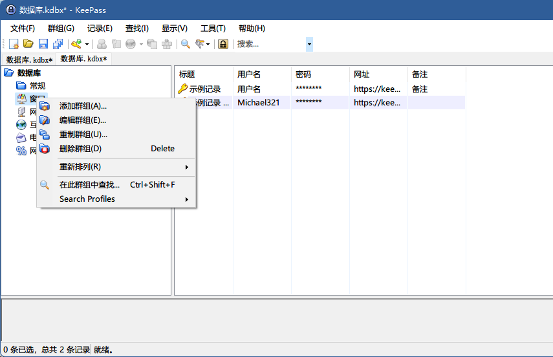Viewport: 553px width, 357px height.
Task: Click the Show Entries keys icon
Action: point(200,44)
